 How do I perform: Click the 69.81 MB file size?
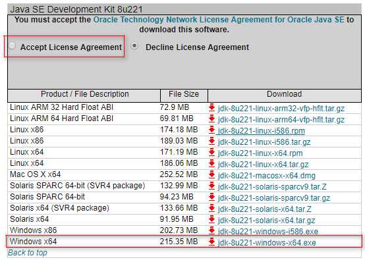point(177,118)
